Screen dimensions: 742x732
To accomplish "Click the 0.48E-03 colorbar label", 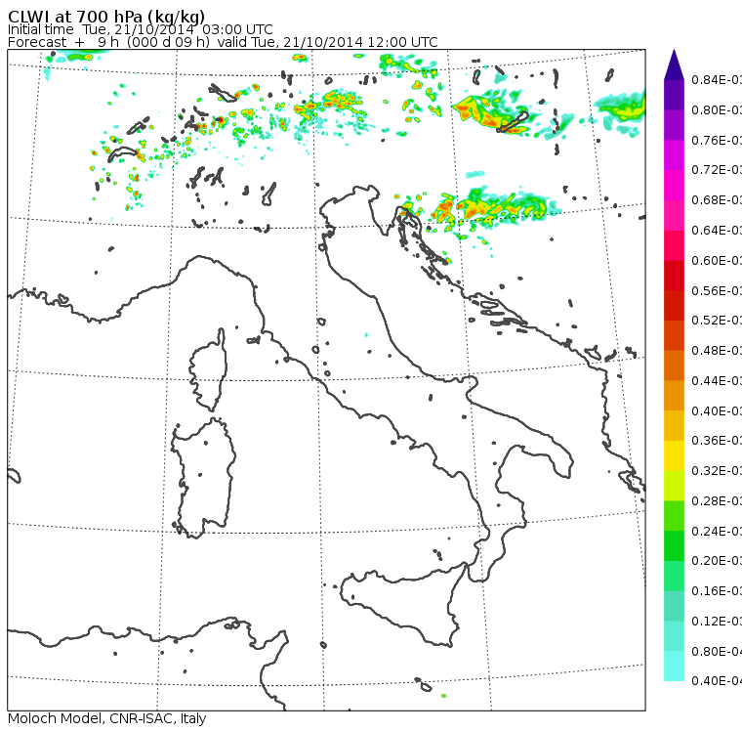I will [x=716, y=351].
